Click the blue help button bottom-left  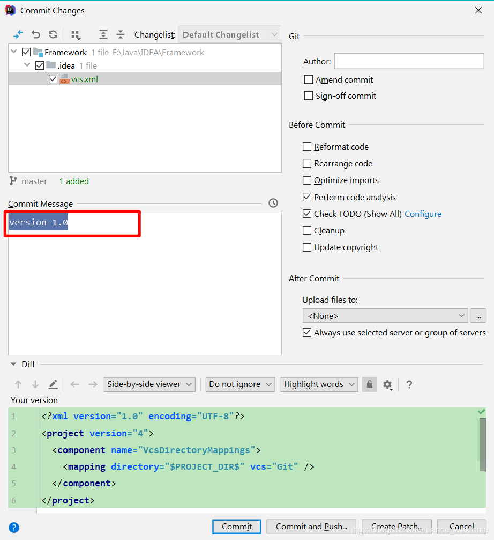point(14,528)
